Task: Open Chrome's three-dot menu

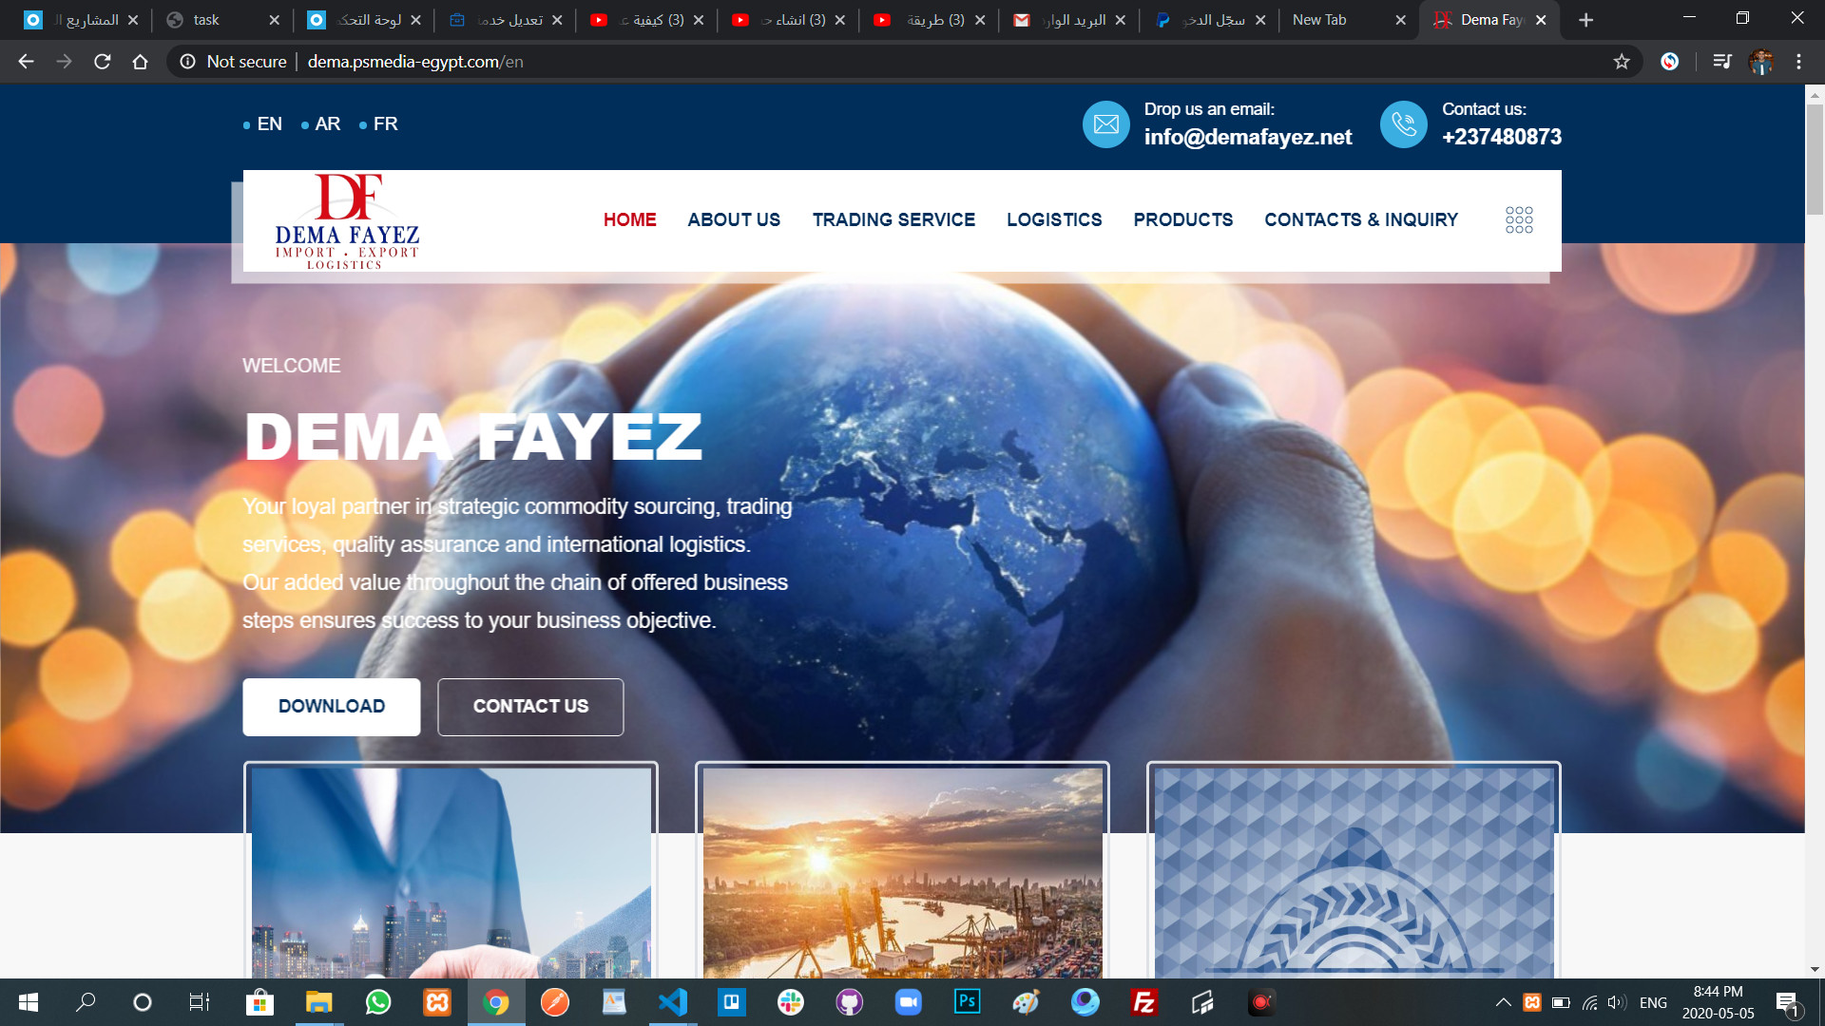Action: 1798,62
